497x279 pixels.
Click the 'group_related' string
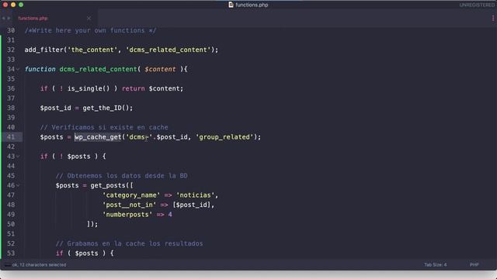(x=224, y=137)
